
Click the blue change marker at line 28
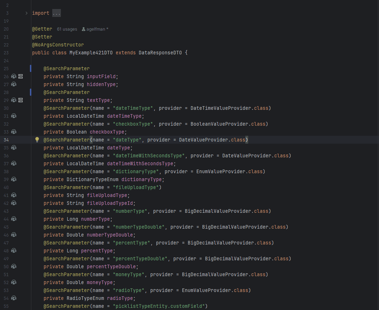[x=31, y=92]
